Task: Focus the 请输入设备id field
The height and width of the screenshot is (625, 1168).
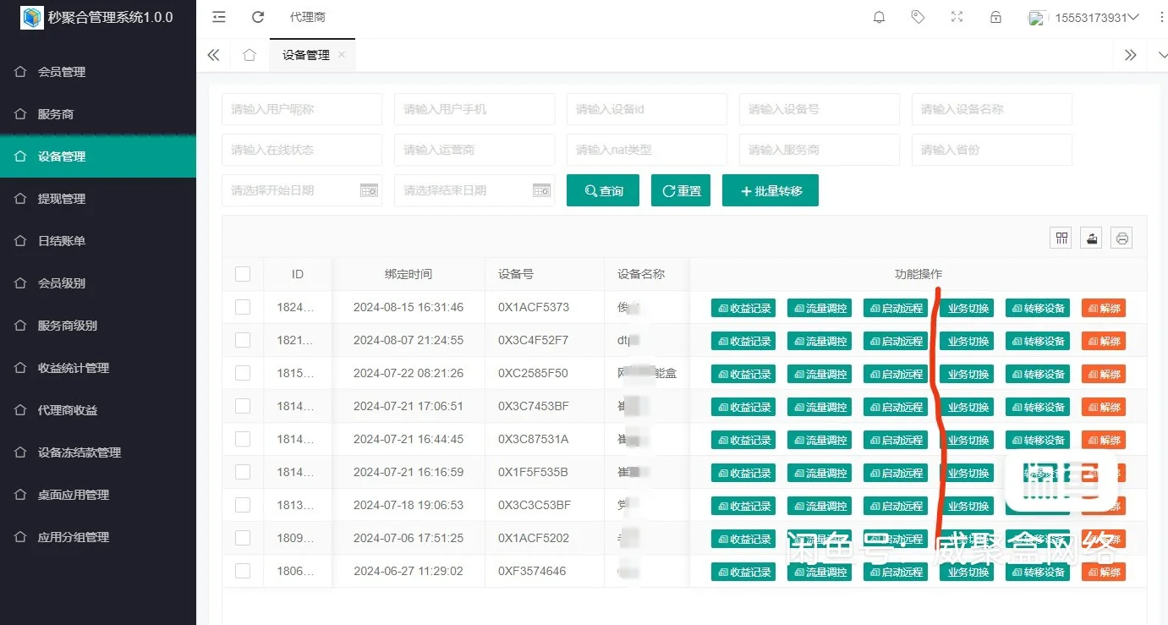Action: (647, 109)
